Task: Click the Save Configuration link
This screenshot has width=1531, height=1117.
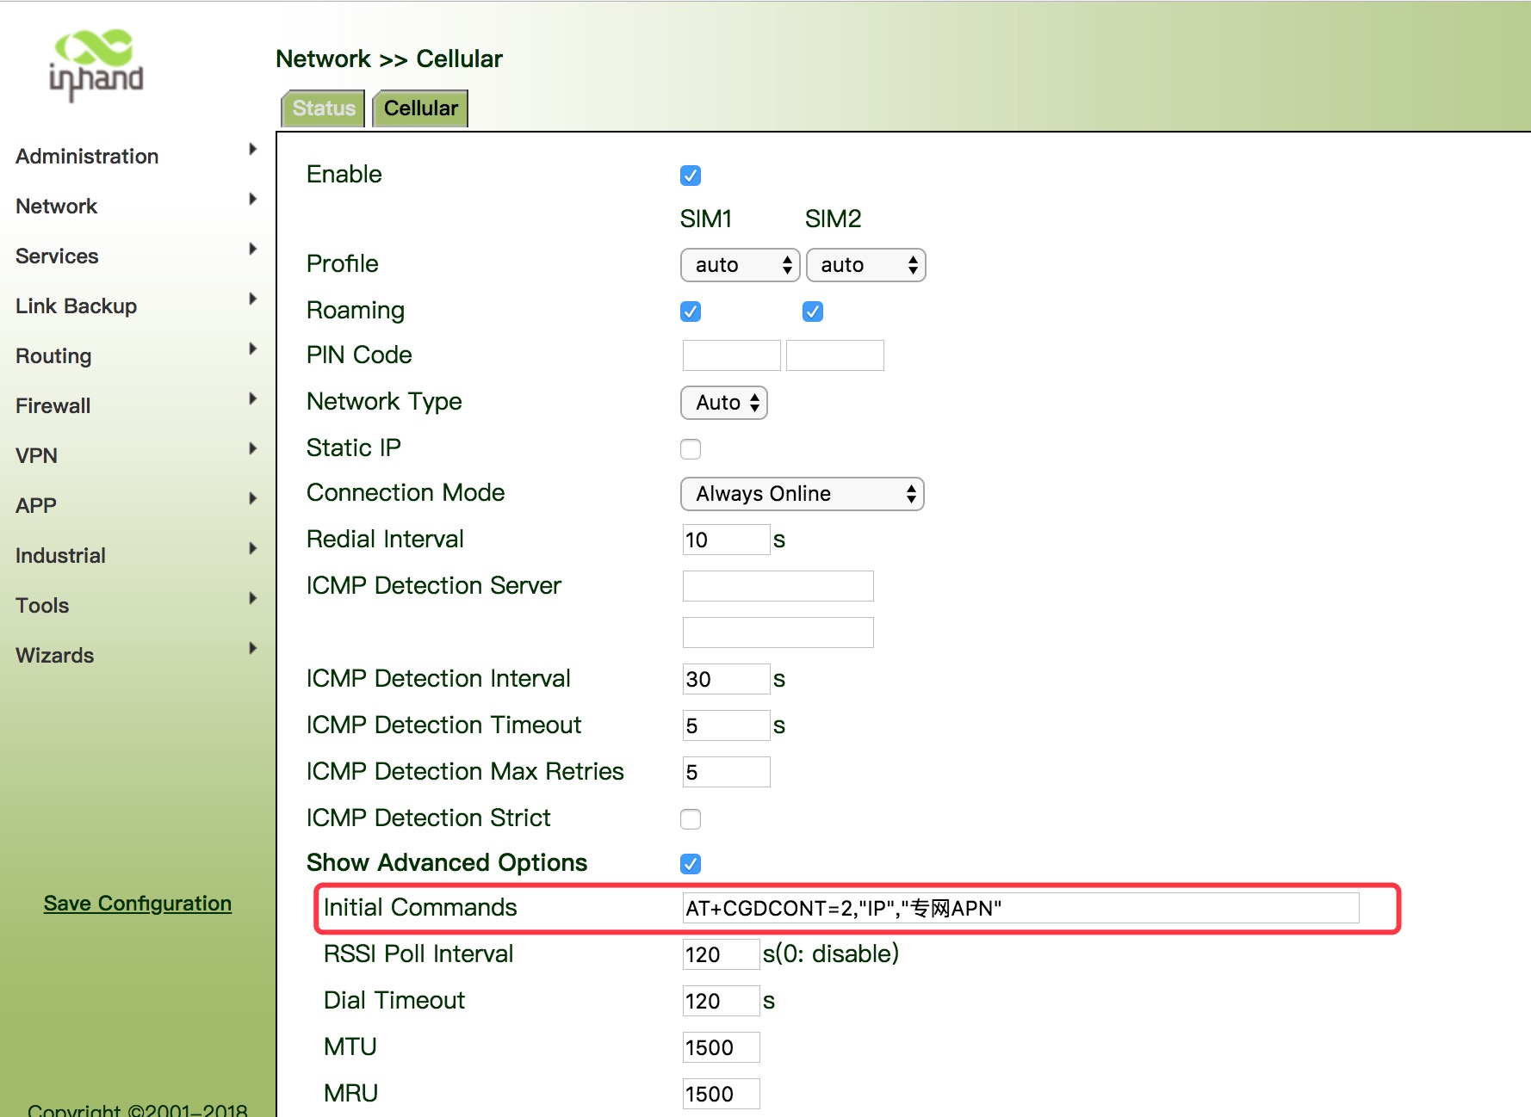Action: (x=138, y=904)
